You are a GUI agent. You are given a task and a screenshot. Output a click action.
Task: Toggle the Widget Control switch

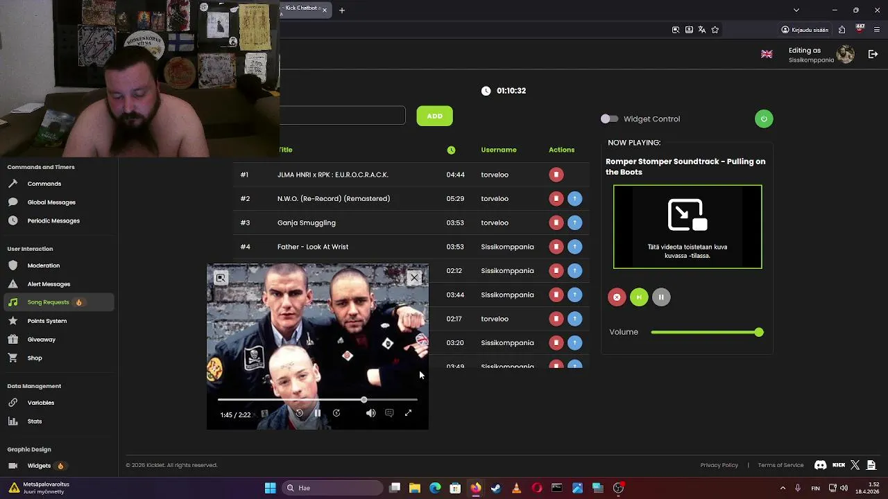point(609,119)
